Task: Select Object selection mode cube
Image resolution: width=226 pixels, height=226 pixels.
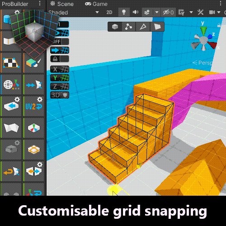Action: 115,27
